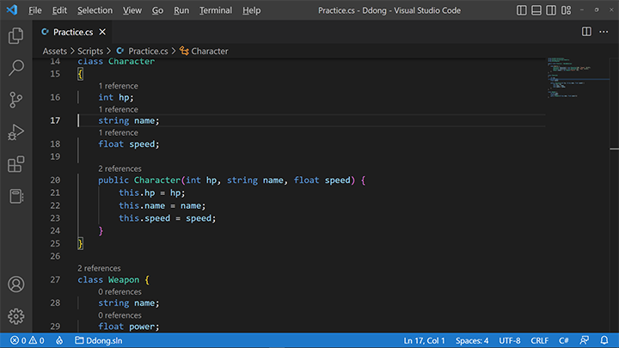
Task: Close the Practice.cs tab
Action: [102, 32]
